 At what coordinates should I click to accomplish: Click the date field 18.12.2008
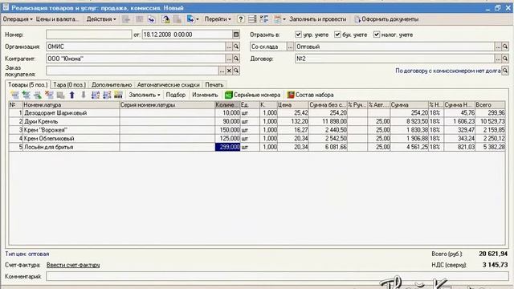(x=187, y=35)
